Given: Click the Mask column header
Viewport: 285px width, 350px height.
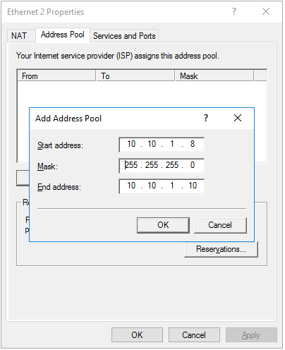Looking at the screenshot, I should (x=214, y=76).
